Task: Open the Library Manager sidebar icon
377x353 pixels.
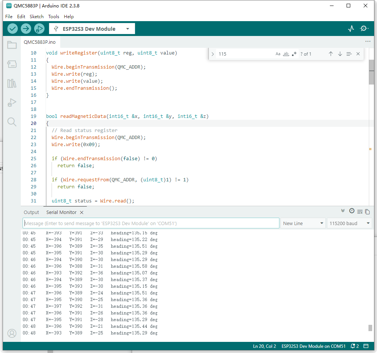Action: pos(12,83)
